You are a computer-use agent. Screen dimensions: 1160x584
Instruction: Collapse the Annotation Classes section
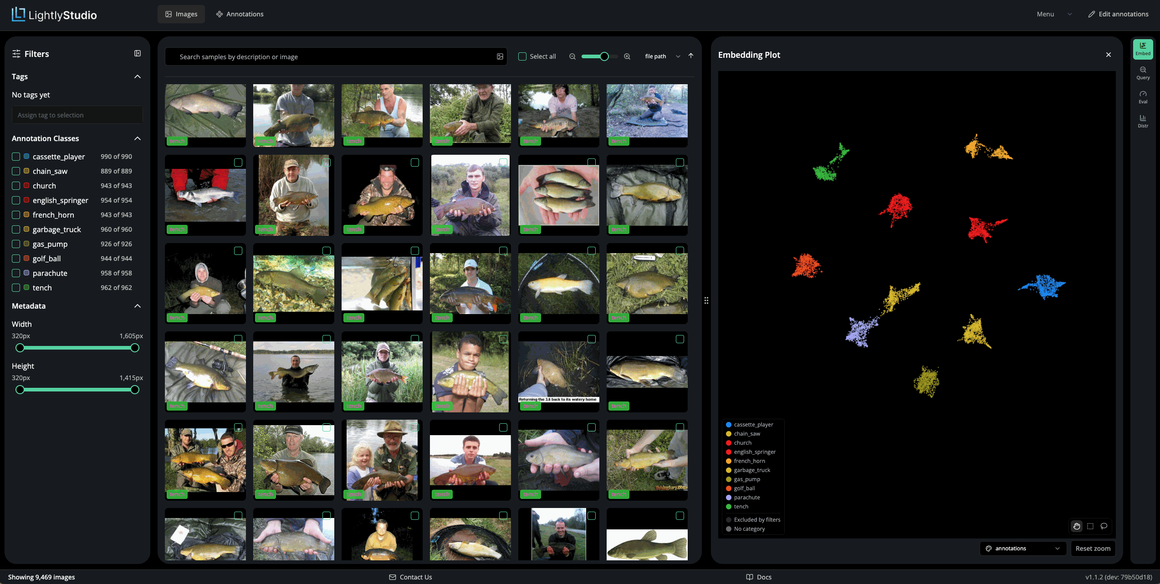click(x=138, y=138)
